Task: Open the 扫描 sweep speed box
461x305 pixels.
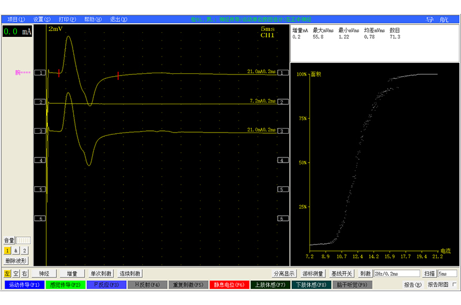Action: pyautogui.click(x=447, y=273)
